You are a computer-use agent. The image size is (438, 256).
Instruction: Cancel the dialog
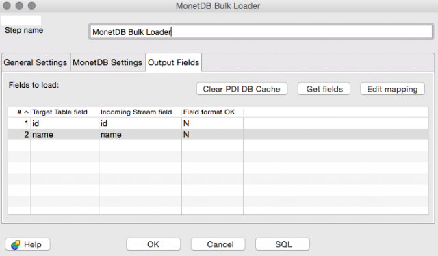[x=218, y=244]
